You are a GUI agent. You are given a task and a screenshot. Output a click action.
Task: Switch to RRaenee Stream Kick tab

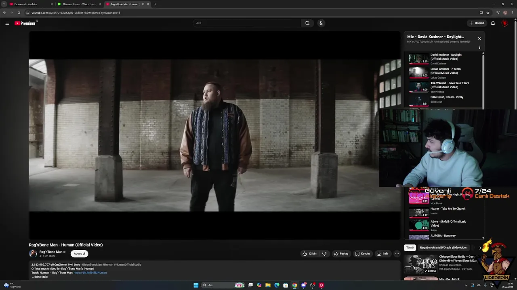click(79, 4)
